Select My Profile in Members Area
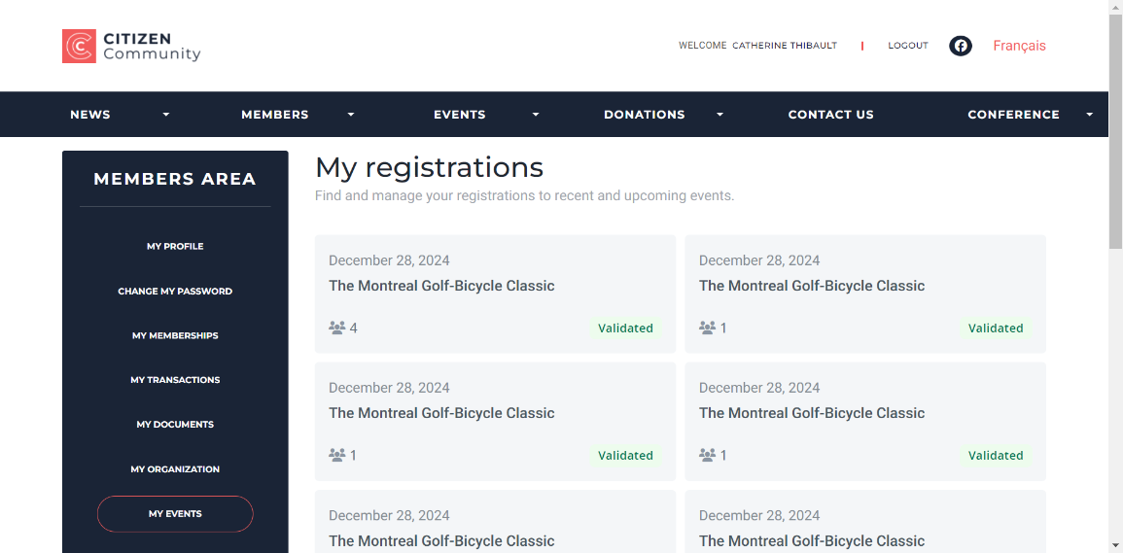This screenshot has height=553, width=1123. (x=175, y=247)
